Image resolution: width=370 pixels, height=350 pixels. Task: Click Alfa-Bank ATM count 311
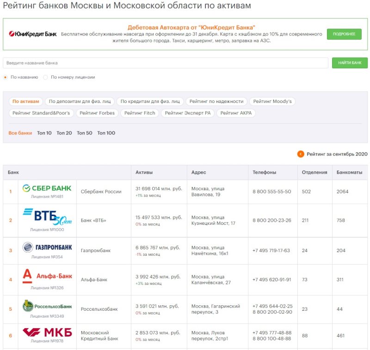coord(340,279)
